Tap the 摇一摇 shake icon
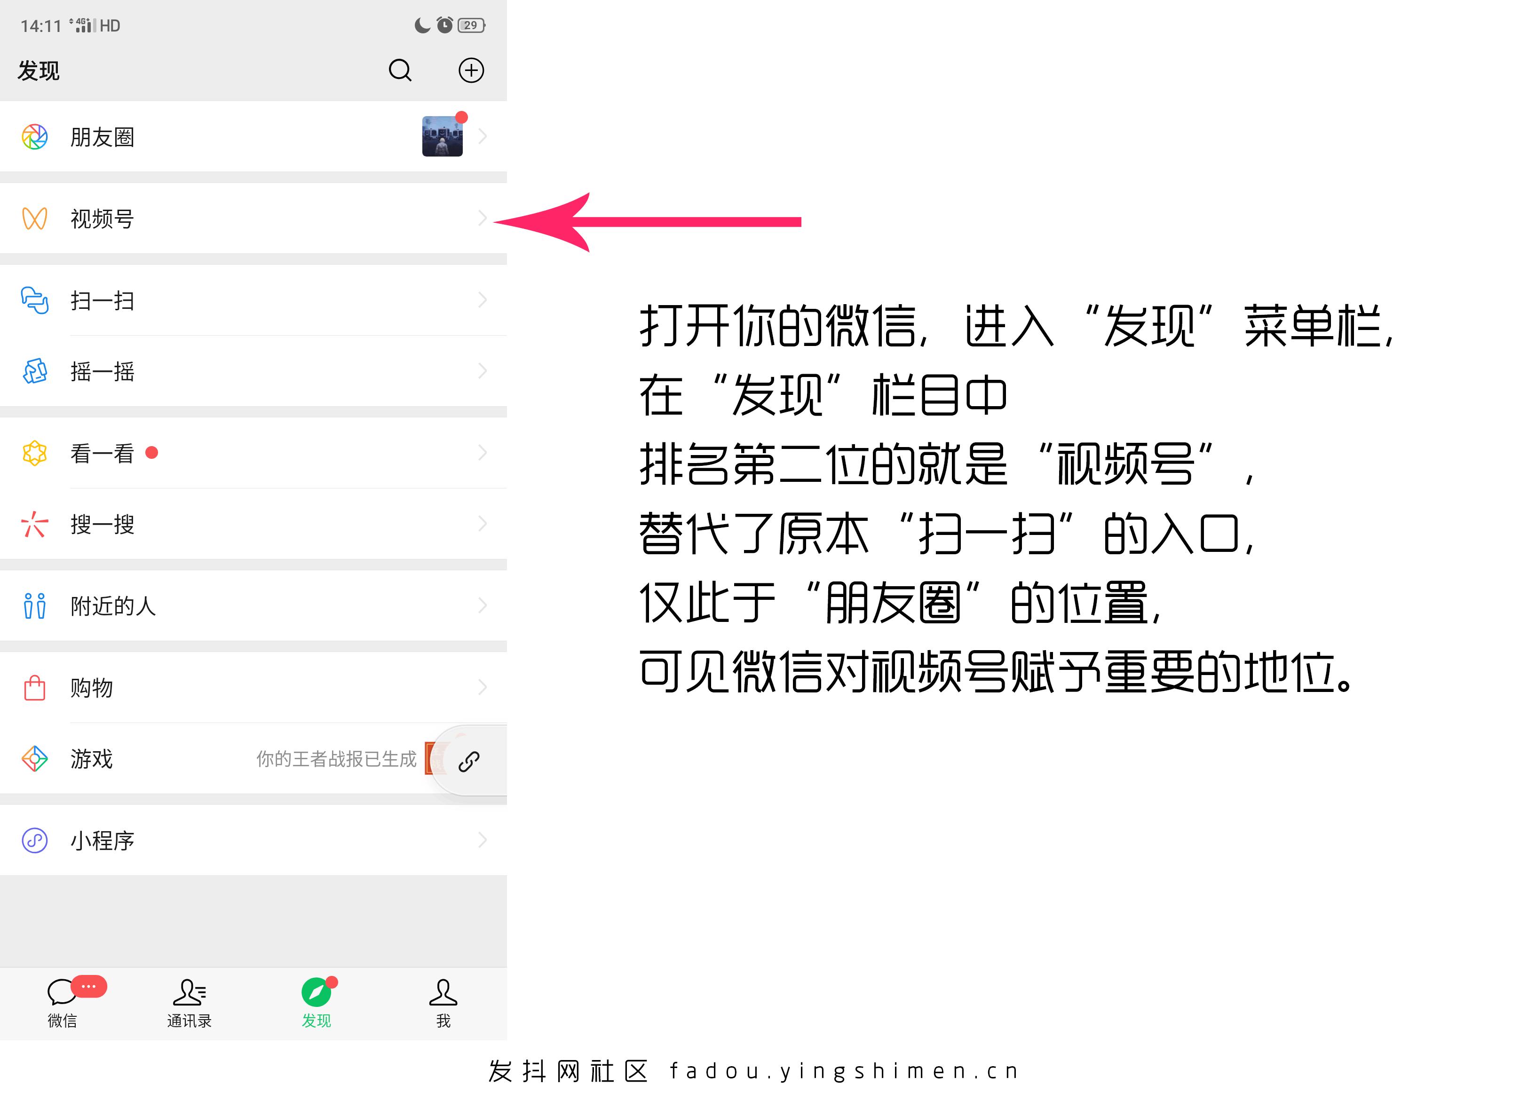This screenshot has height=1100, width=1528. coord(35,371)
